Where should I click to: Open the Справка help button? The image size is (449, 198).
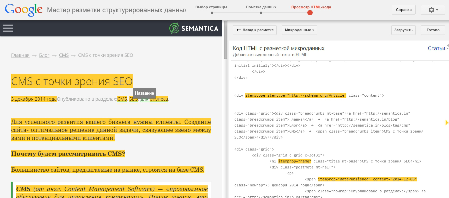click(403, 10)
